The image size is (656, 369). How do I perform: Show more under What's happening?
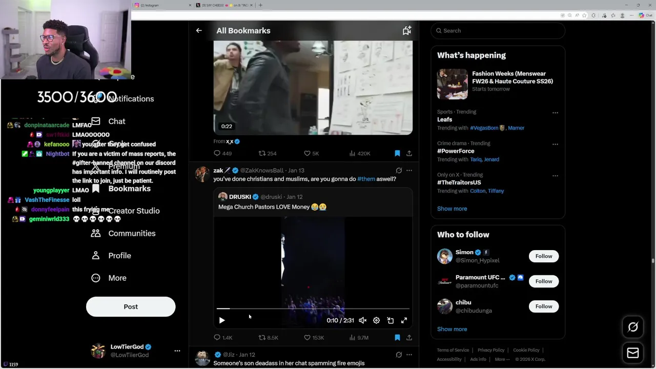[452, 209]
